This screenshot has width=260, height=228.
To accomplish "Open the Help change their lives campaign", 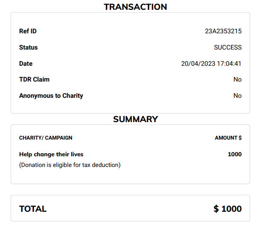I will click(51, 154).
